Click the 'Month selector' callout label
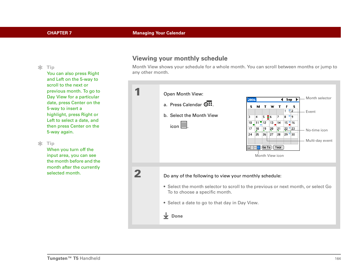 pyautogui.click(x=319, y=98)
